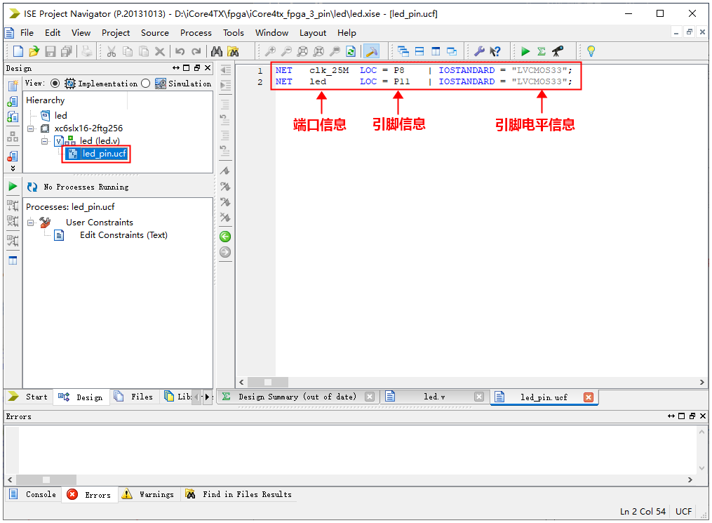
Task: Switch to the led.v editor tab
Action: pyautogui.click(x=434, y=397)
